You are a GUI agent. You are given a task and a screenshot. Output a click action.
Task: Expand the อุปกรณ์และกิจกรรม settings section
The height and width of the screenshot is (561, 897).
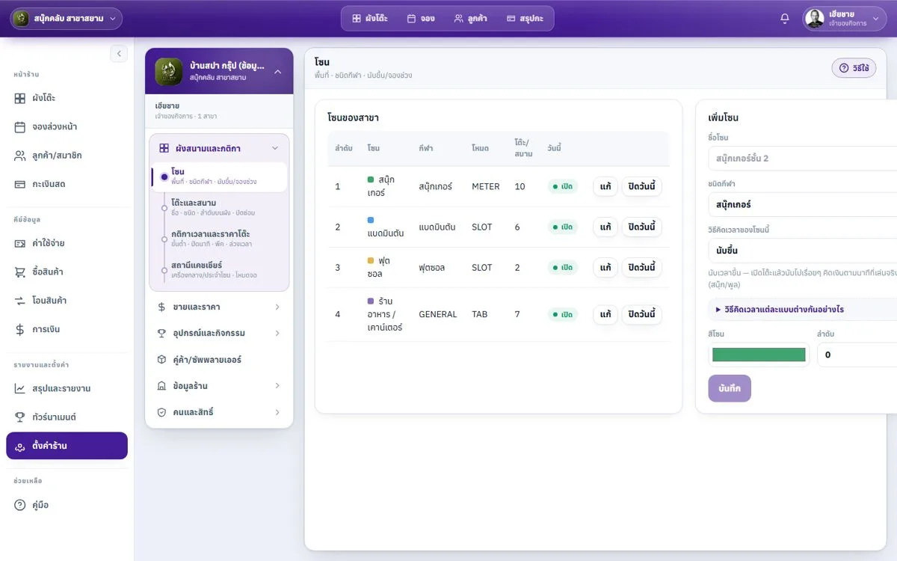click(x=219, y=333)
